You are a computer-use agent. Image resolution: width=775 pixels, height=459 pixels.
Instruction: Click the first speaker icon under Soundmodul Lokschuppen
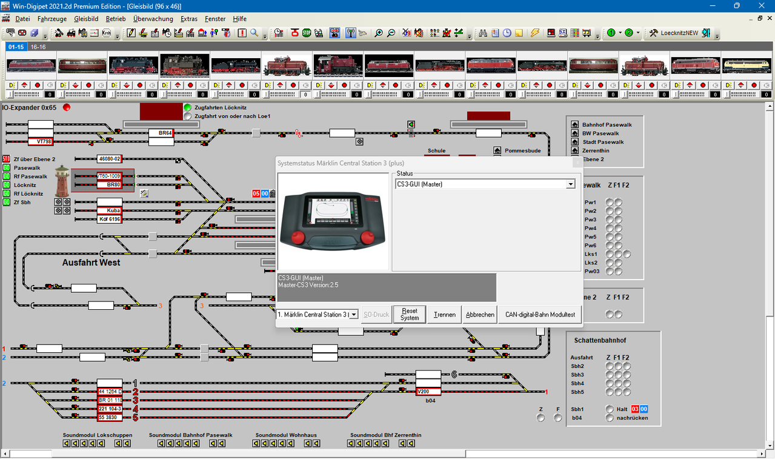67,444
